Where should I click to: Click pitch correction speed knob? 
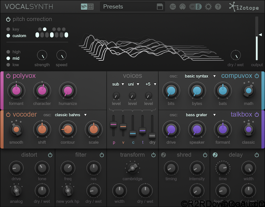(x=61, y=55)
